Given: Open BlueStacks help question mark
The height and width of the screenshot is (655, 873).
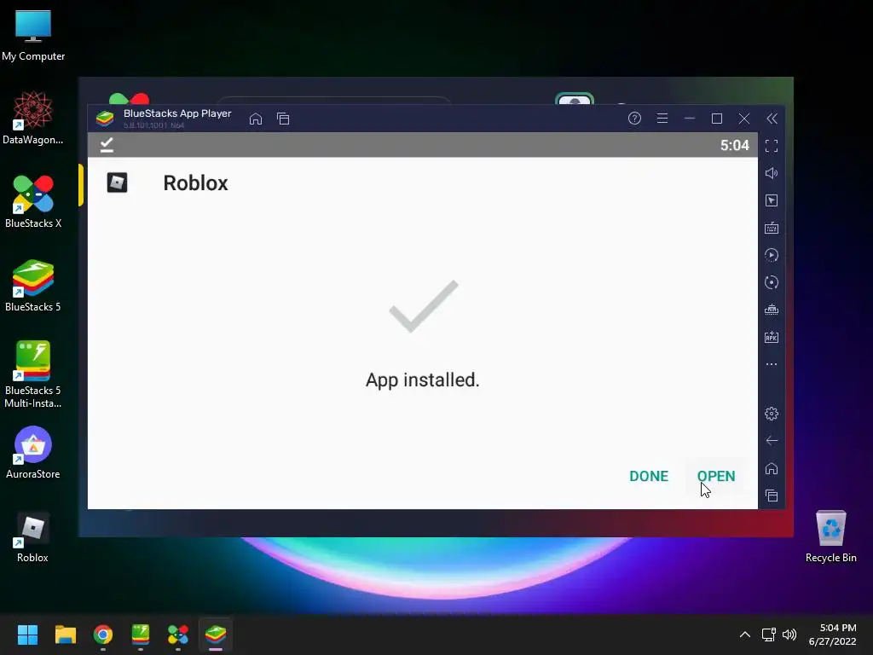Looking at the screenshot, I should (634, 119).
